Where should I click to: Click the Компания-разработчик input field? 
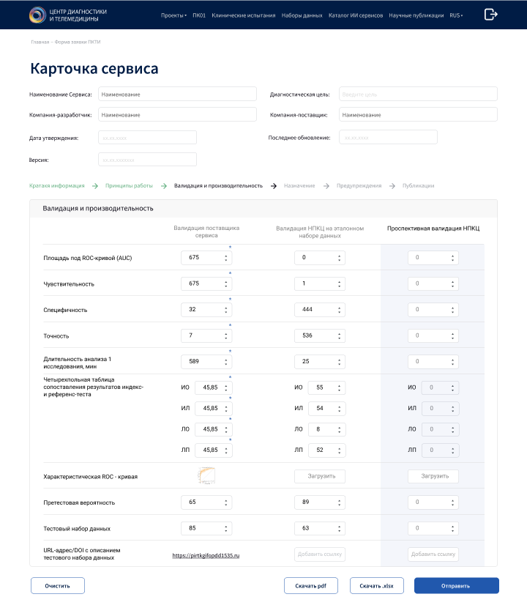(178, 115)
